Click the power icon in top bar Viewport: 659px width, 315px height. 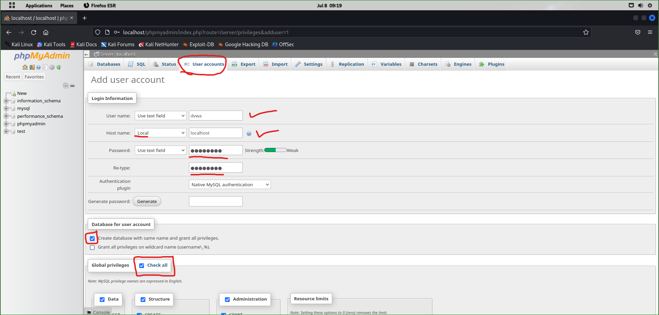point(650,5)
